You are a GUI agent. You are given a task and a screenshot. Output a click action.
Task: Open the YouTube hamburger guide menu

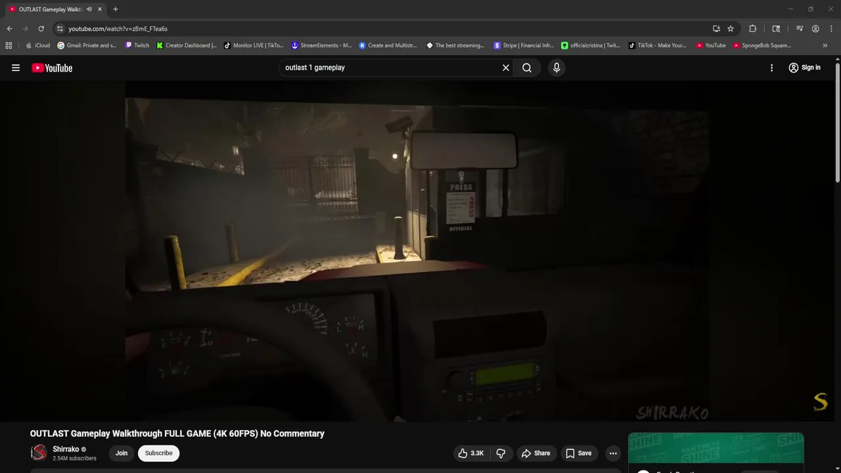tap(16, 68)
